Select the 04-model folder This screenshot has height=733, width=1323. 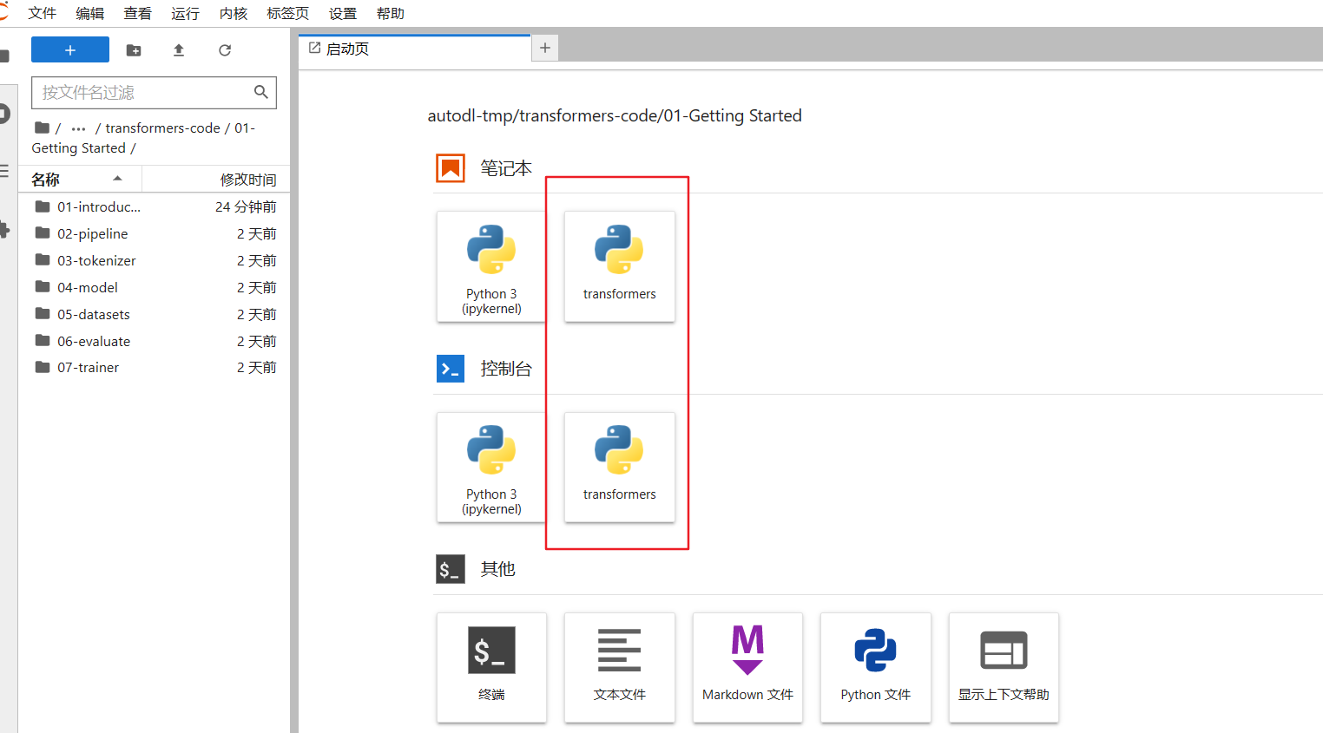(155, 287)
